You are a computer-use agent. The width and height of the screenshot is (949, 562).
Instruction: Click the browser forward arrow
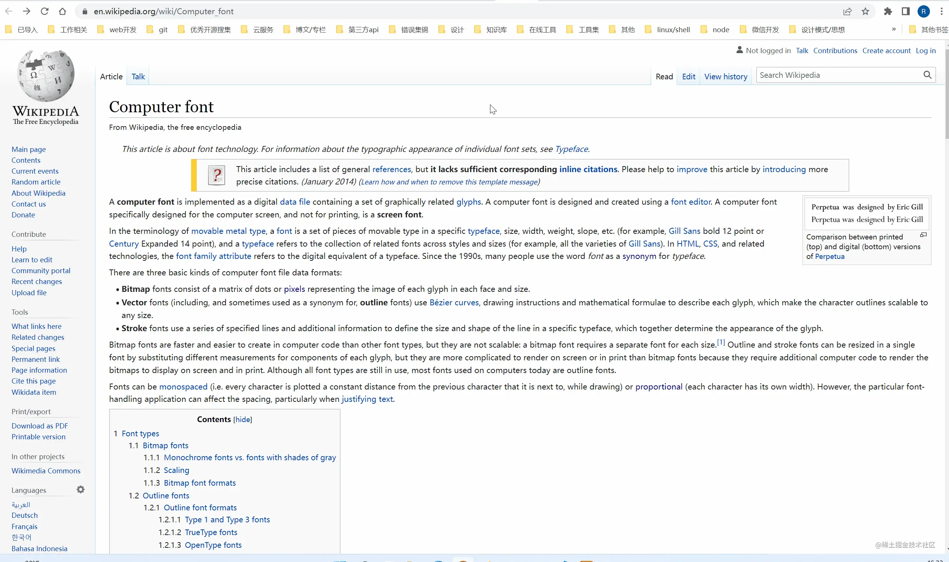point(27,11)
